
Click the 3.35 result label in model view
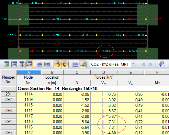coord(85,35)
